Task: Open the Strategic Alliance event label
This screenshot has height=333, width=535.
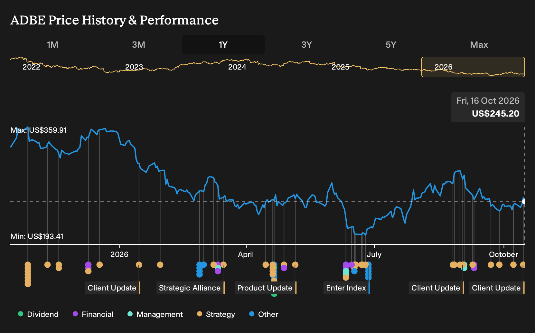Action: (190, 288)
